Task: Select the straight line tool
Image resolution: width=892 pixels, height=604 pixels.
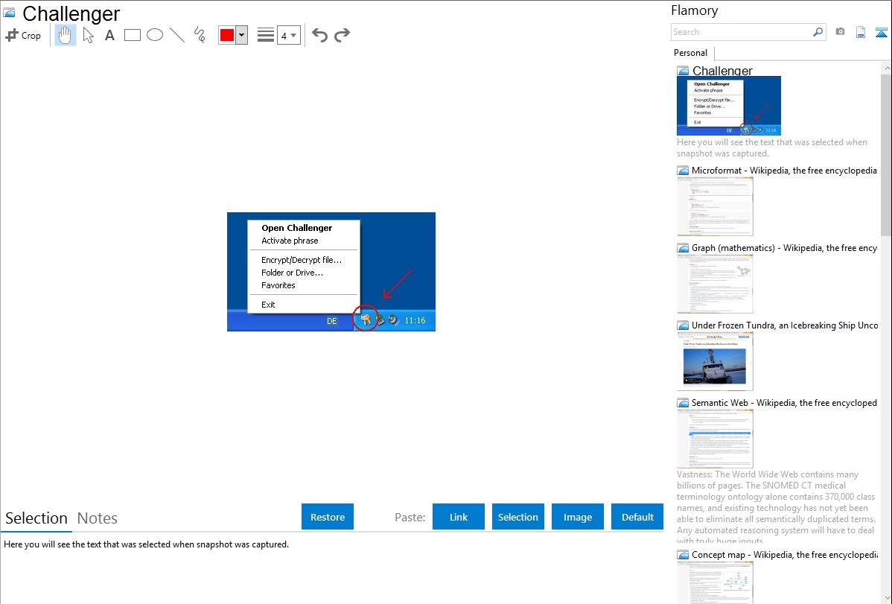Action: [x=177, y=35]
